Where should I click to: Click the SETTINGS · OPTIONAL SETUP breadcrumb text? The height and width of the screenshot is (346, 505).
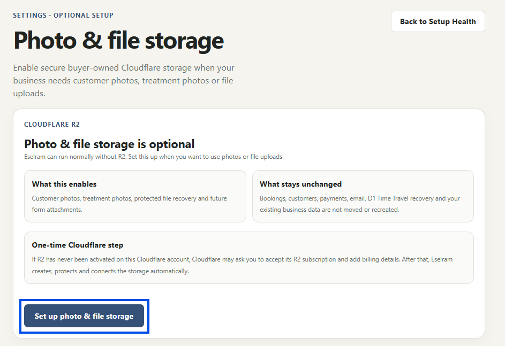(63, 16)
